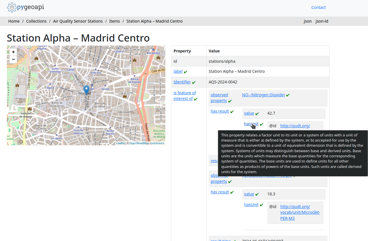Zoom in on the map
Viewport: 368px width, 241px height.
13,52
